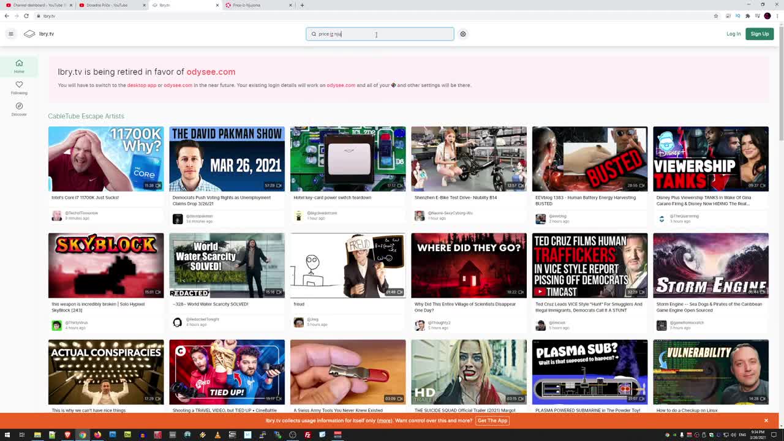
Task: Open Suicide Squad trailer thumbnail
Action: pyautogui.click(x=469, y=372)
